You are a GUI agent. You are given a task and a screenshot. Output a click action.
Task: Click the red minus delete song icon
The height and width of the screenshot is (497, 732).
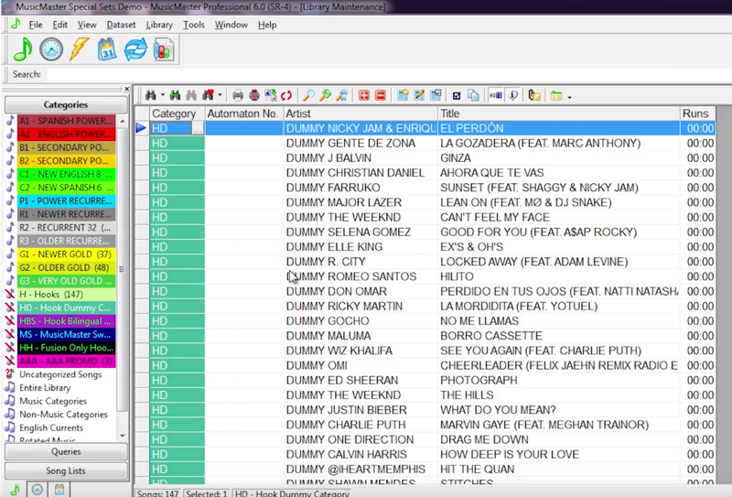tap(381, 95)
